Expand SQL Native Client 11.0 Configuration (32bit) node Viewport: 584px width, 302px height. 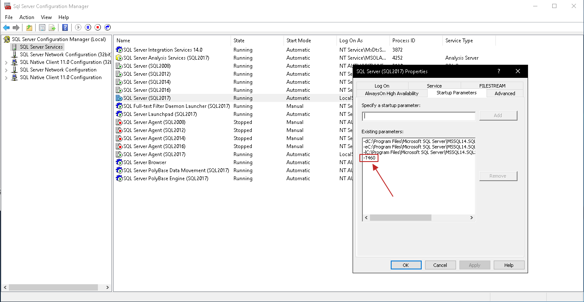pyautogui.click(x=6, y=62)
